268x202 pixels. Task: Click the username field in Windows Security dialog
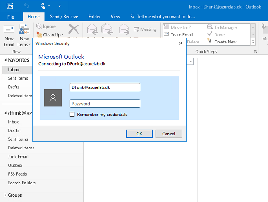pyautogui.click(x=105, y=87)
